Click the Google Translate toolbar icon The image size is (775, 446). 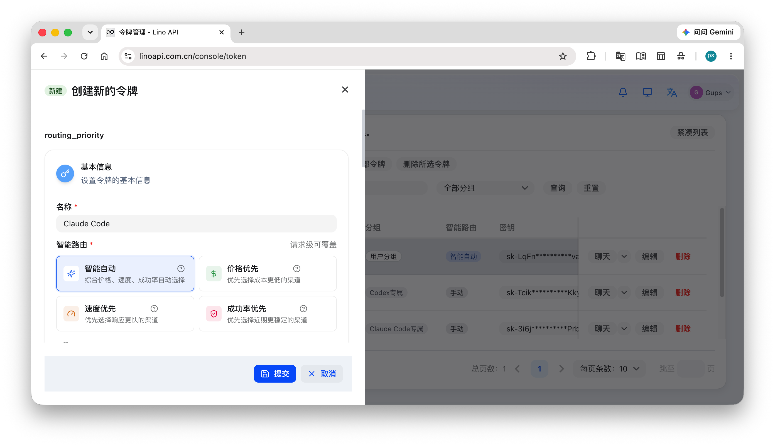pyautogui.click(x=621, y=56)
